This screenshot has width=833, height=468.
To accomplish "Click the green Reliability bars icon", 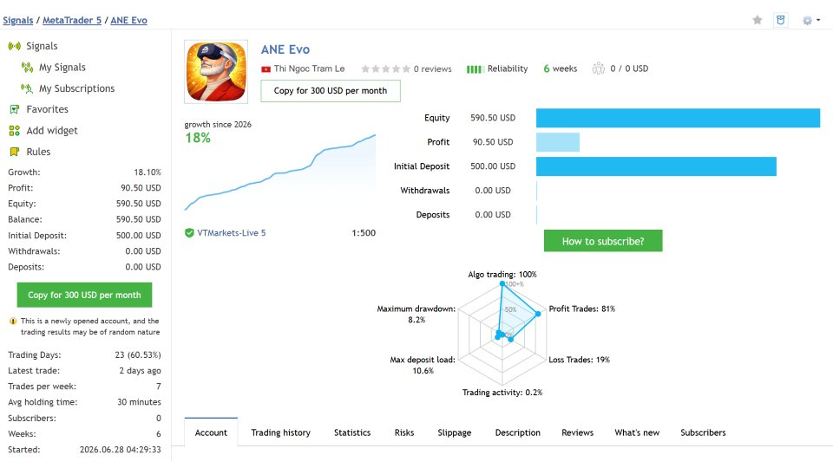I will [475, 69].
